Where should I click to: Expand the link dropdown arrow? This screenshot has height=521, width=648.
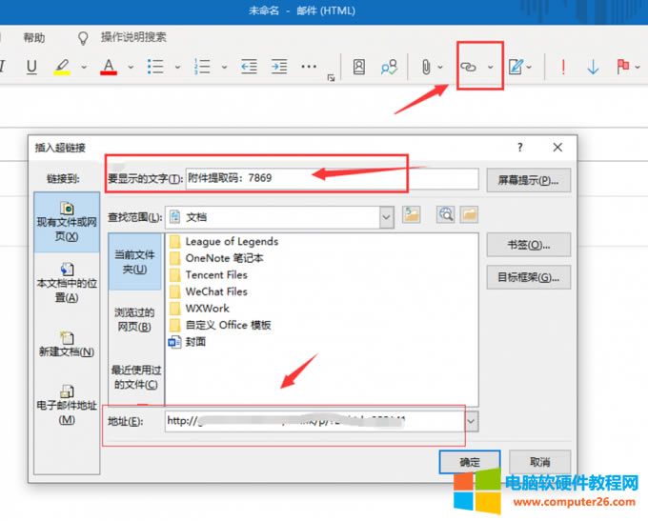tap(491, 67)
